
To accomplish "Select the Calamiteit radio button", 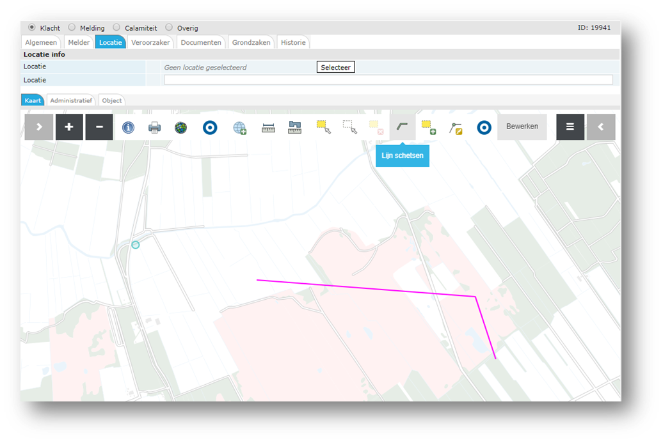I will coord(116,27).
